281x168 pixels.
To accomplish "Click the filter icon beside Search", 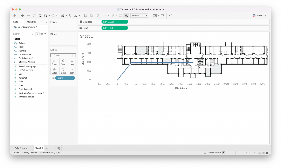I will 38,34.
